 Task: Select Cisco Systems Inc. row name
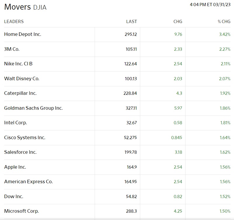coord(25,137)
